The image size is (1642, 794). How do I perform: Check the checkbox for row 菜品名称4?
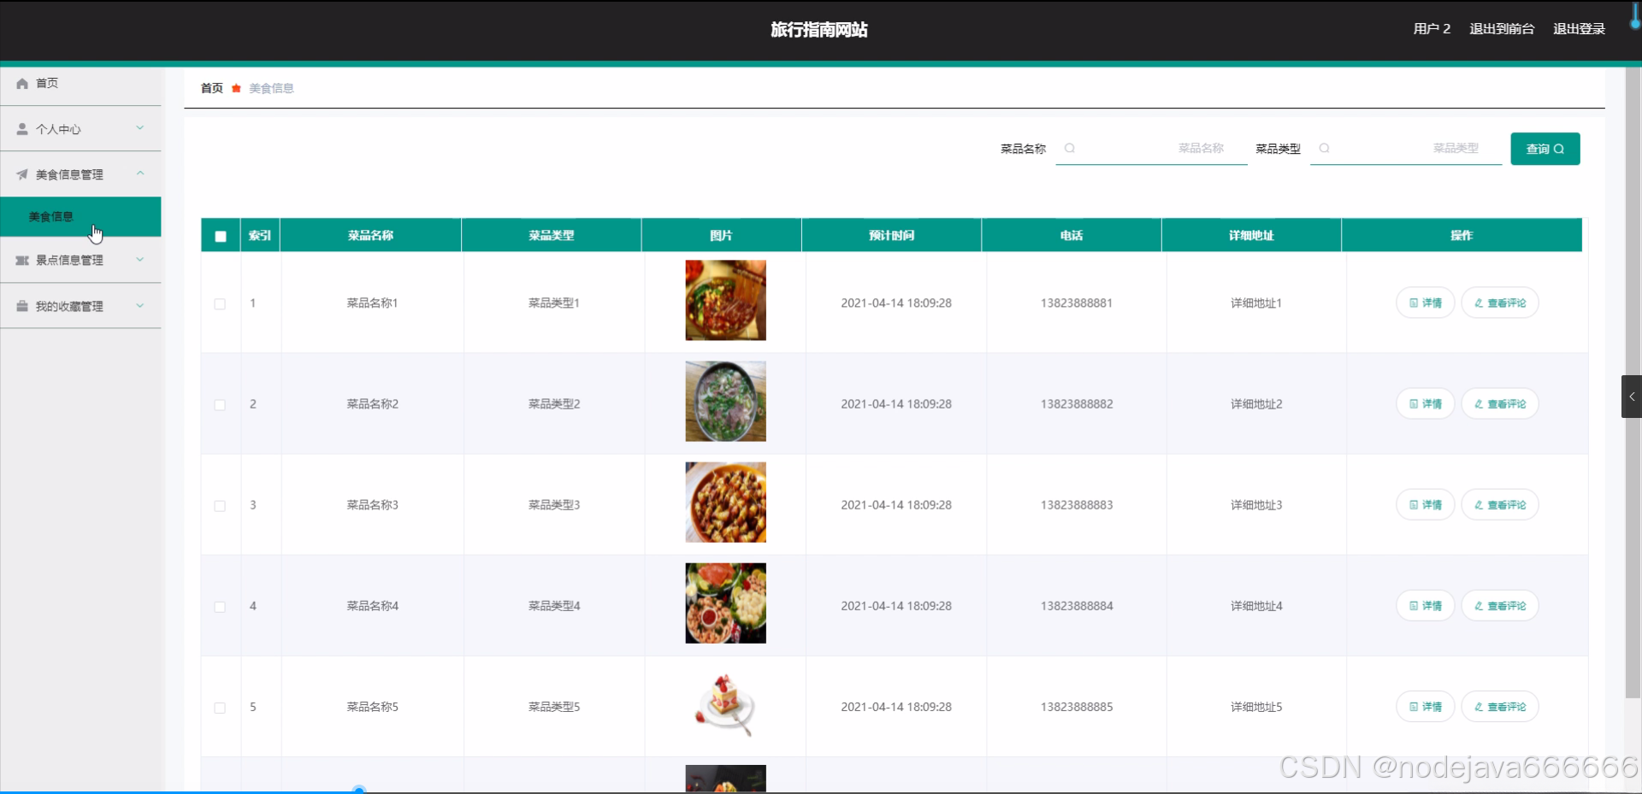click(220, 607)
